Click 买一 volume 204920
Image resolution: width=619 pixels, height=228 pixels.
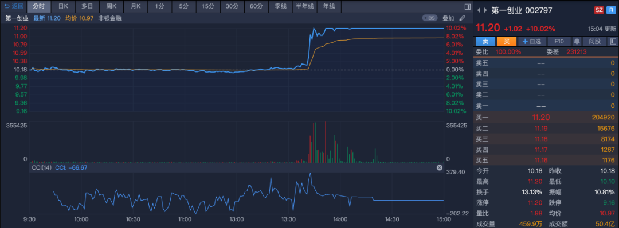pyautogui.click(x=603, y=117)
